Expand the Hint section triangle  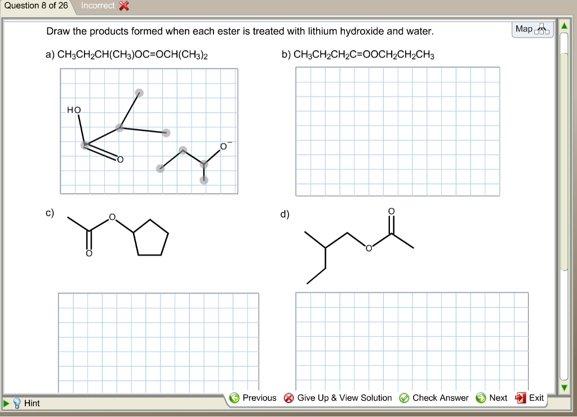[6, 403]
